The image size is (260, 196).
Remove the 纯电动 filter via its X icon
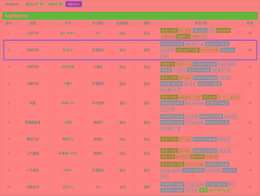pos(61,4)
